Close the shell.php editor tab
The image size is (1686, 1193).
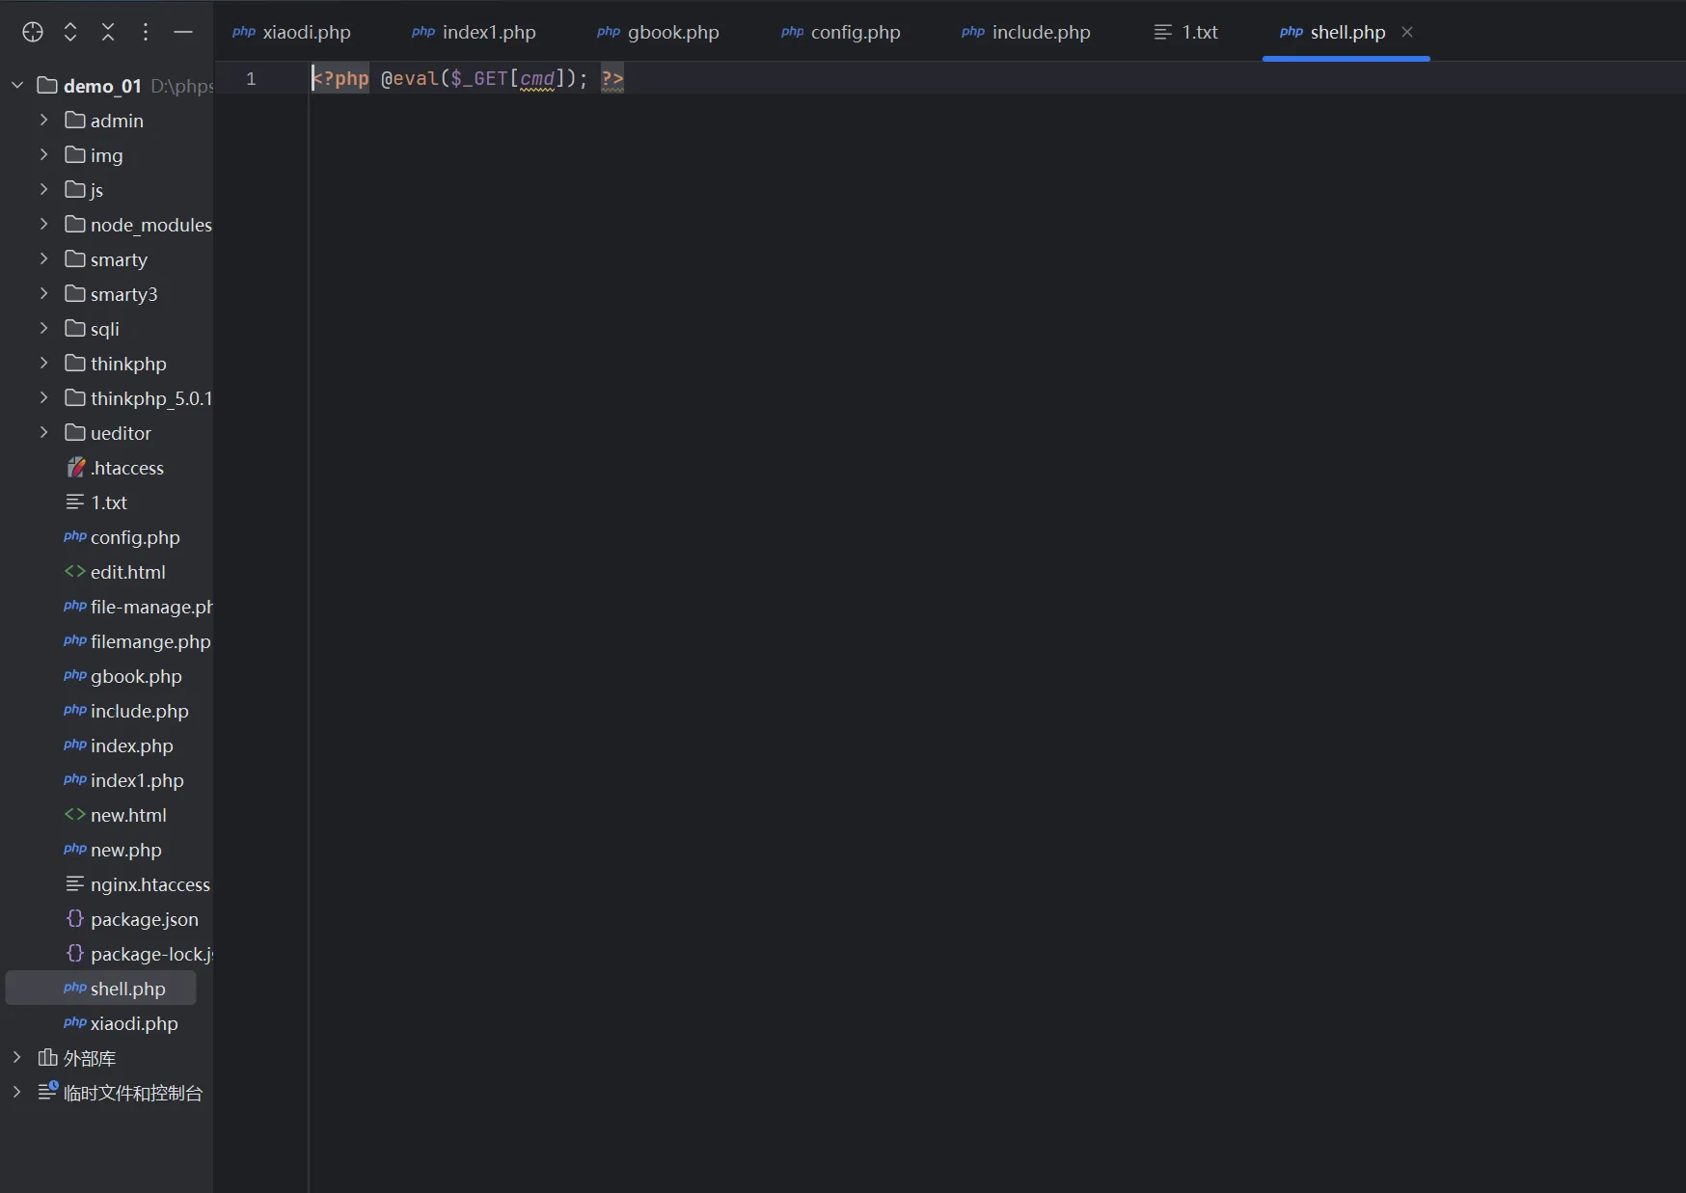1407,32
